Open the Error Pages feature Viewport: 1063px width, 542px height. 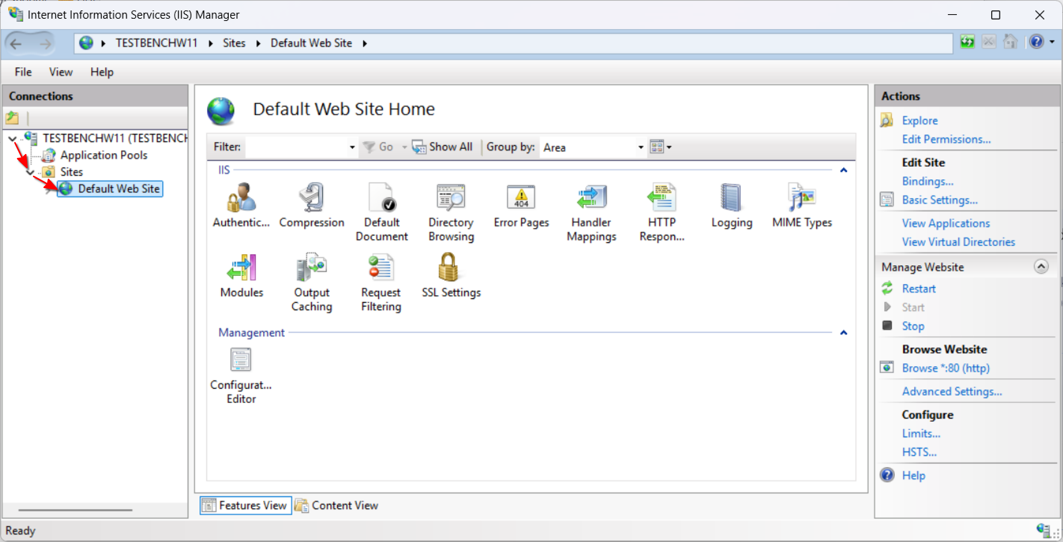click(521, 198)
